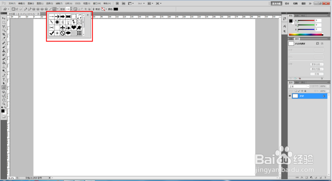Screen dimensions: 332x181
Task: Select the Eraser tool
Action: [4, 59]
